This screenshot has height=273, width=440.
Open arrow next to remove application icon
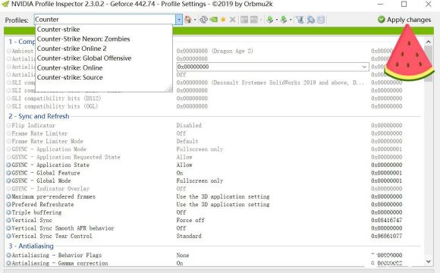pos(261,20)
